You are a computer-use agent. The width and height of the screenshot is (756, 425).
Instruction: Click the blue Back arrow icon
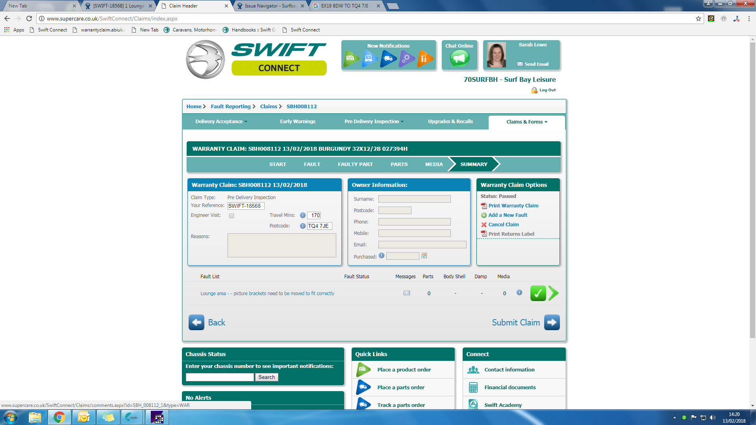[196, 322]
